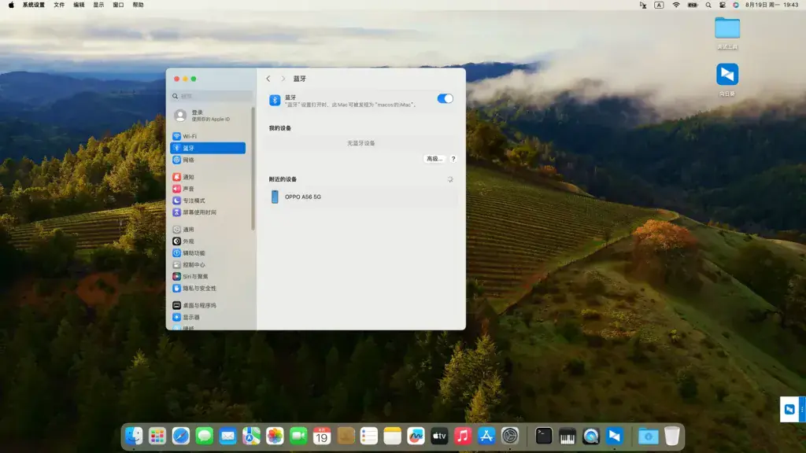
Task: Open Spotlight search from the menu bar
Action: pos(708,5)
